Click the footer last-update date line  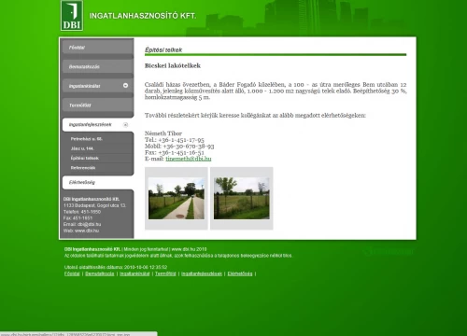point(116,267)
